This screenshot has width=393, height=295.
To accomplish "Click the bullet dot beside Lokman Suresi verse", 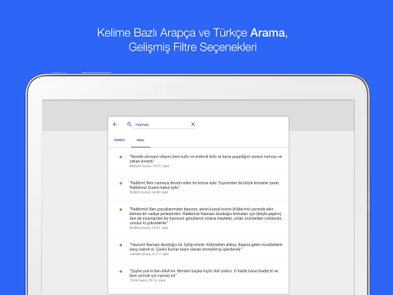I will (x=121, y=245).
